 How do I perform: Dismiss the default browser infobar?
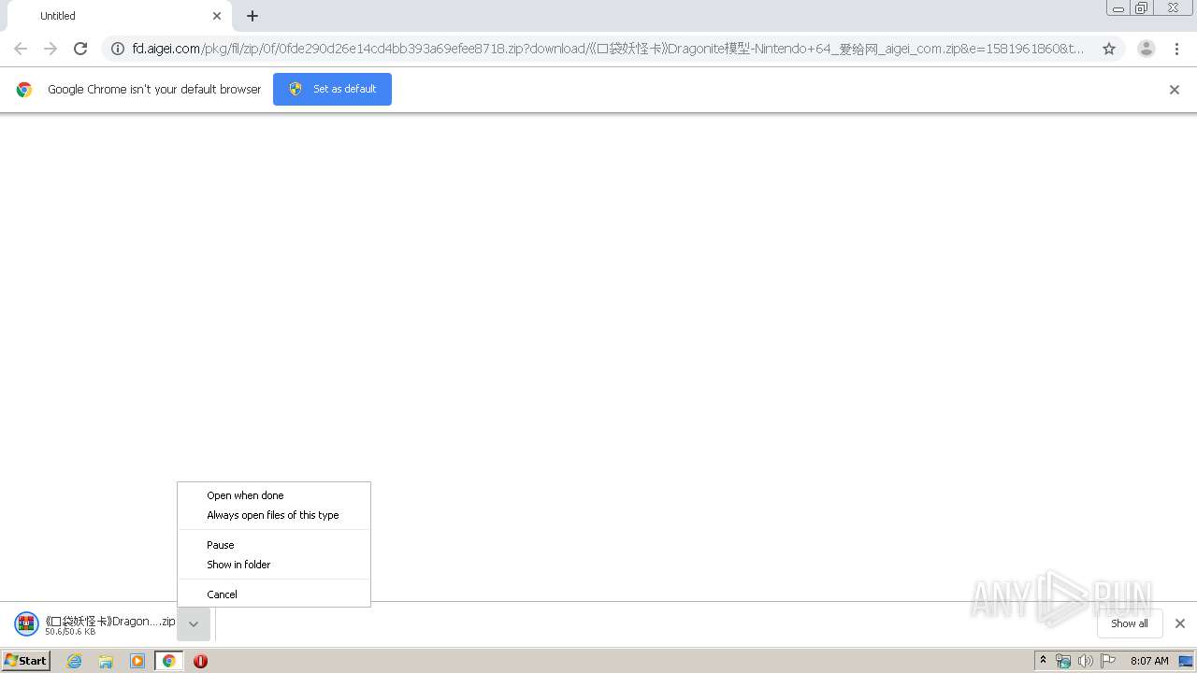pos(1175,90)
